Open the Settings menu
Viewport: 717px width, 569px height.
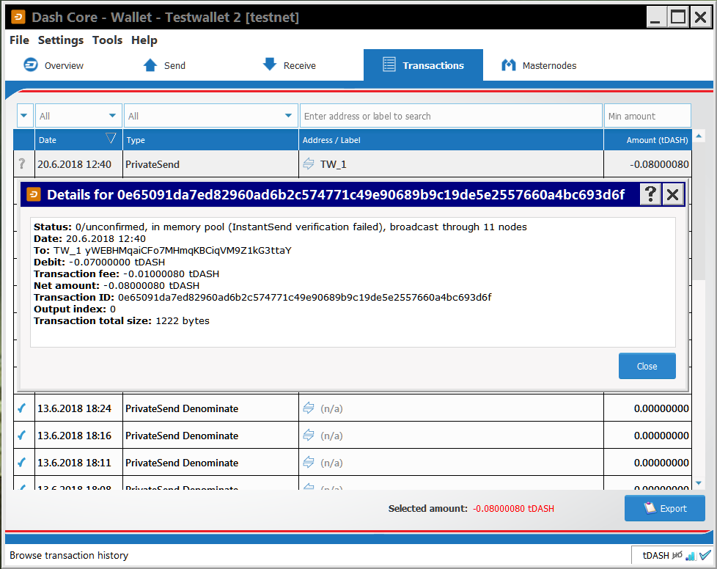coord(61,40)
